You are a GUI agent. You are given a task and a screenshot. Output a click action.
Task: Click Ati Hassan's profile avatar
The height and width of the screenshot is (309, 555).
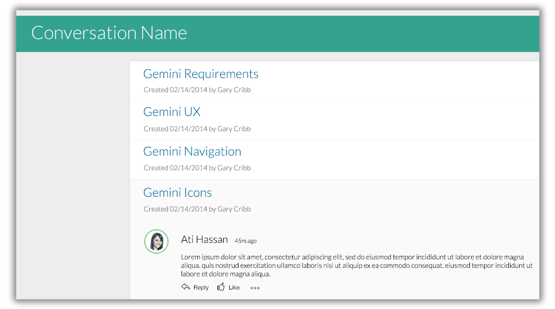(x=156, y=241)
